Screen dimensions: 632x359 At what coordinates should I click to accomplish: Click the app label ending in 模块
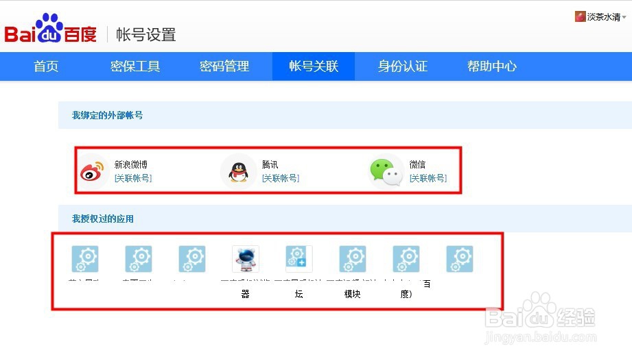(x=352, y=288)
